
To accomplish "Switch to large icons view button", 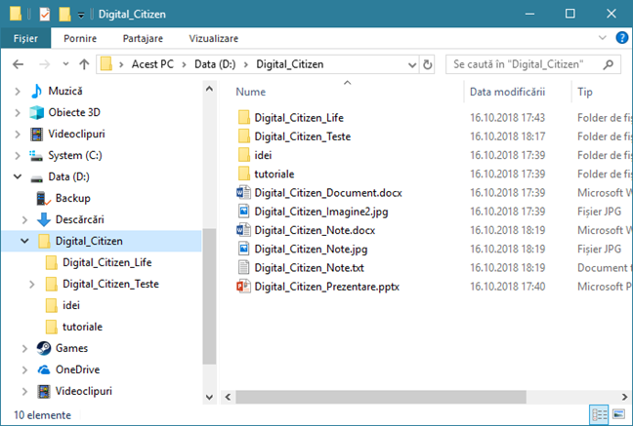I will [x=617, y=415].
